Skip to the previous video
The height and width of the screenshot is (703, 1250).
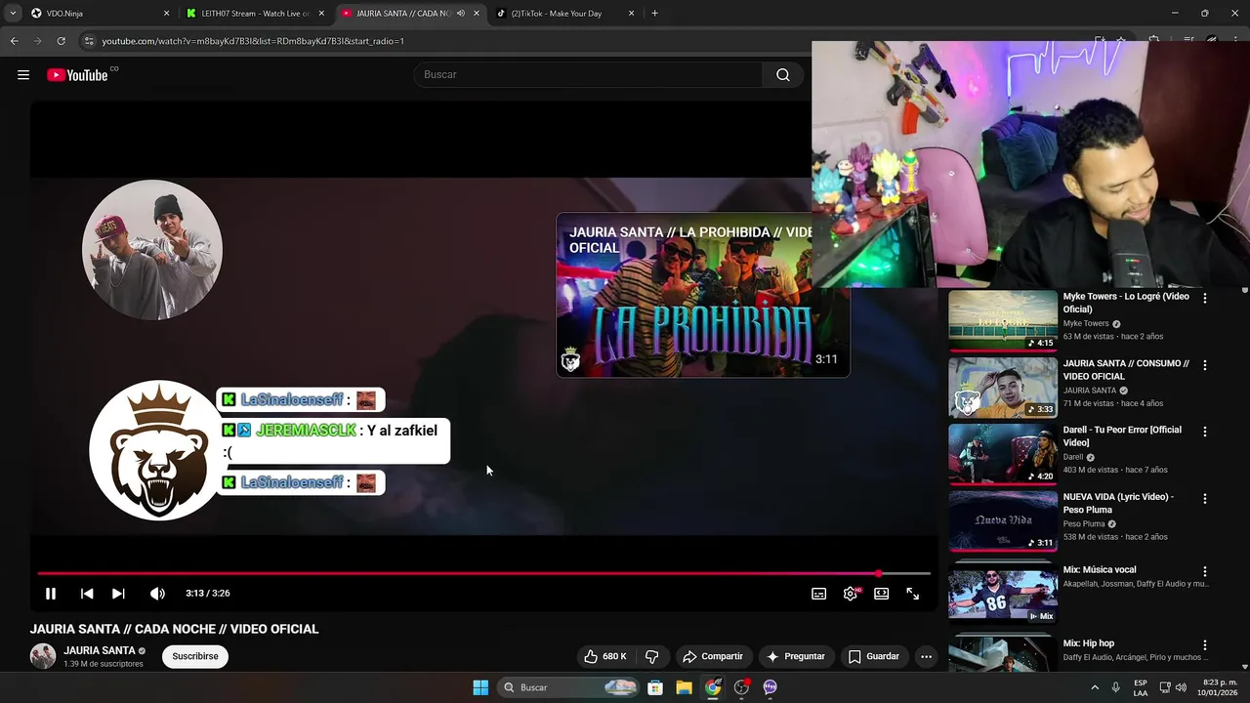(87, 594)
